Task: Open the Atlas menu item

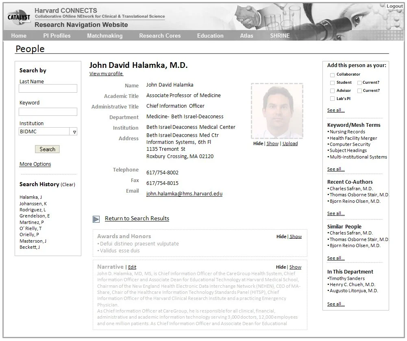Action: tap(246, 36)
